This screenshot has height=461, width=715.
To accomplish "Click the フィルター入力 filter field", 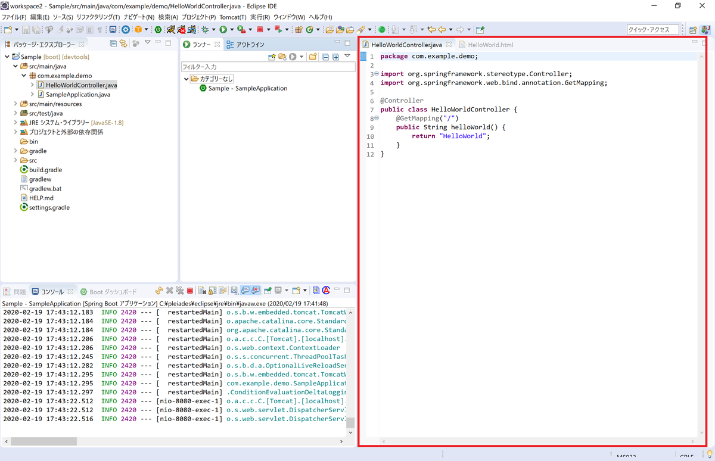I will pos(268,67).
